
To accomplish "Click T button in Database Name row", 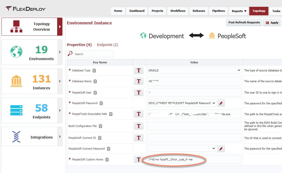I will [x=139, y=81].
